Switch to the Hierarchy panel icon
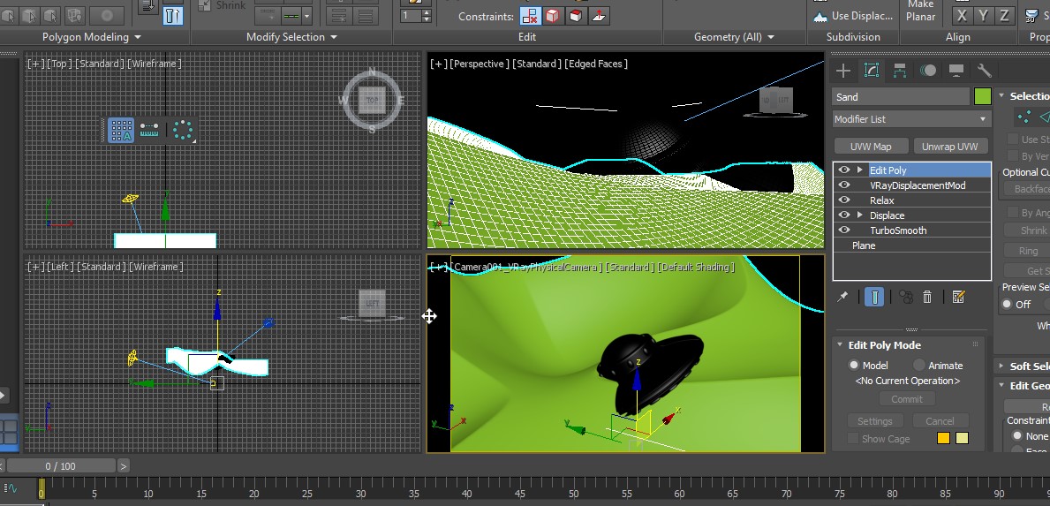The height and width of the screenshot is (506, 1050). point(899,71)
